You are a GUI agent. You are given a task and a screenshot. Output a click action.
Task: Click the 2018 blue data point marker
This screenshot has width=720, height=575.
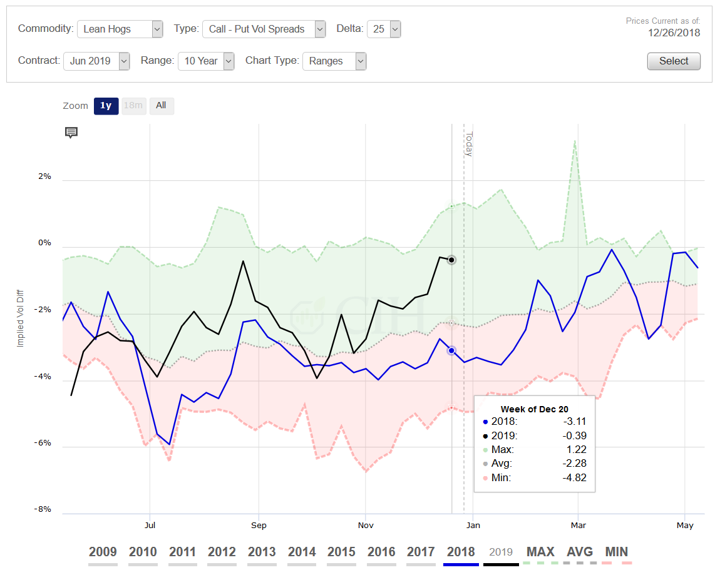coord(451,350)
